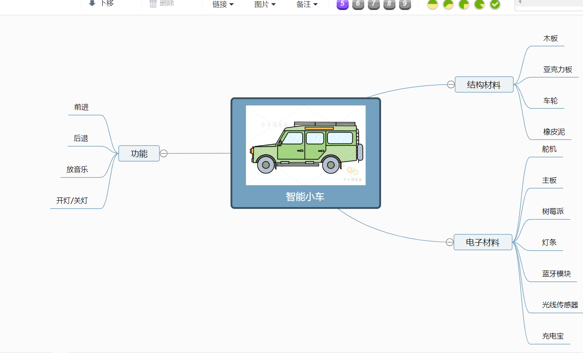Select the 后退 child node
Screen dimensions: 583x353
[x=81, y=138]
